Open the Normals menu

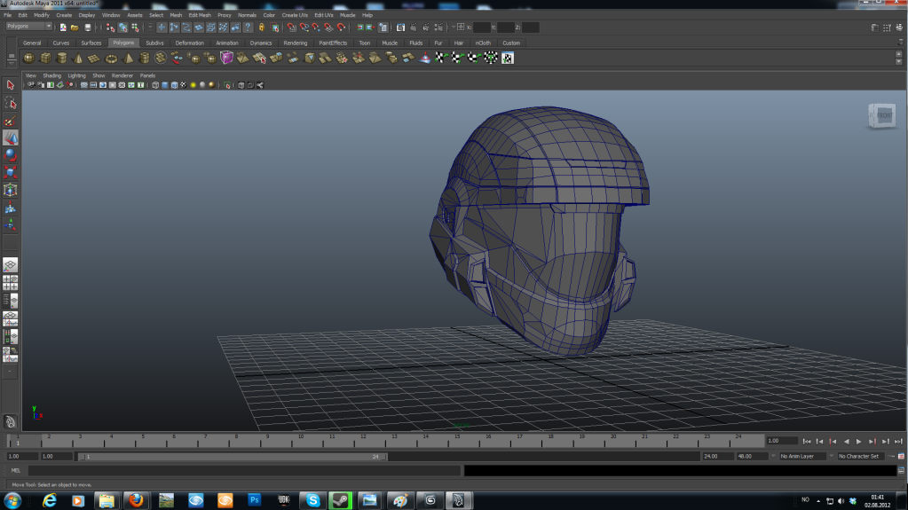247,15
